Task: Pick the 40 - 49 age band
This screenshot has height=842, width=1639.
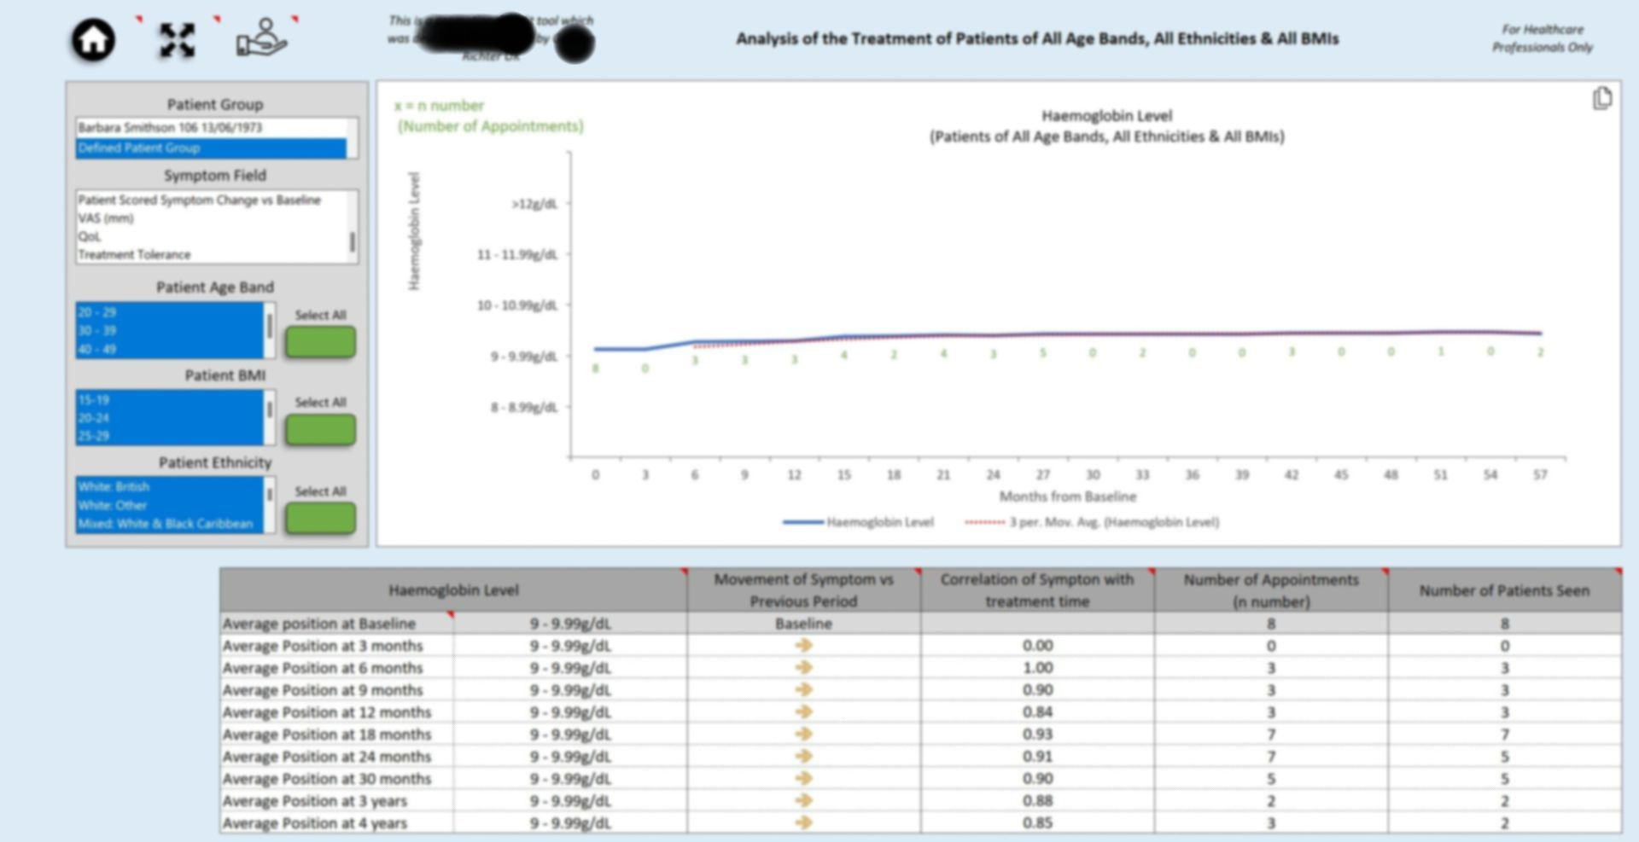Action: (170, 349)
